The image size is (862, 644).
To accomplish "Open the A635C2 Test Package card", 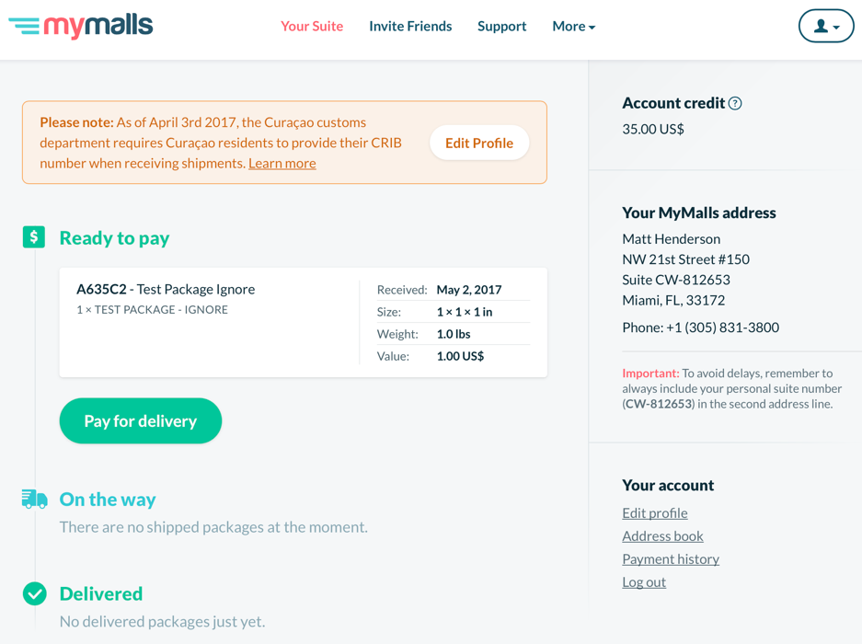I will click(x=303, y=322).
